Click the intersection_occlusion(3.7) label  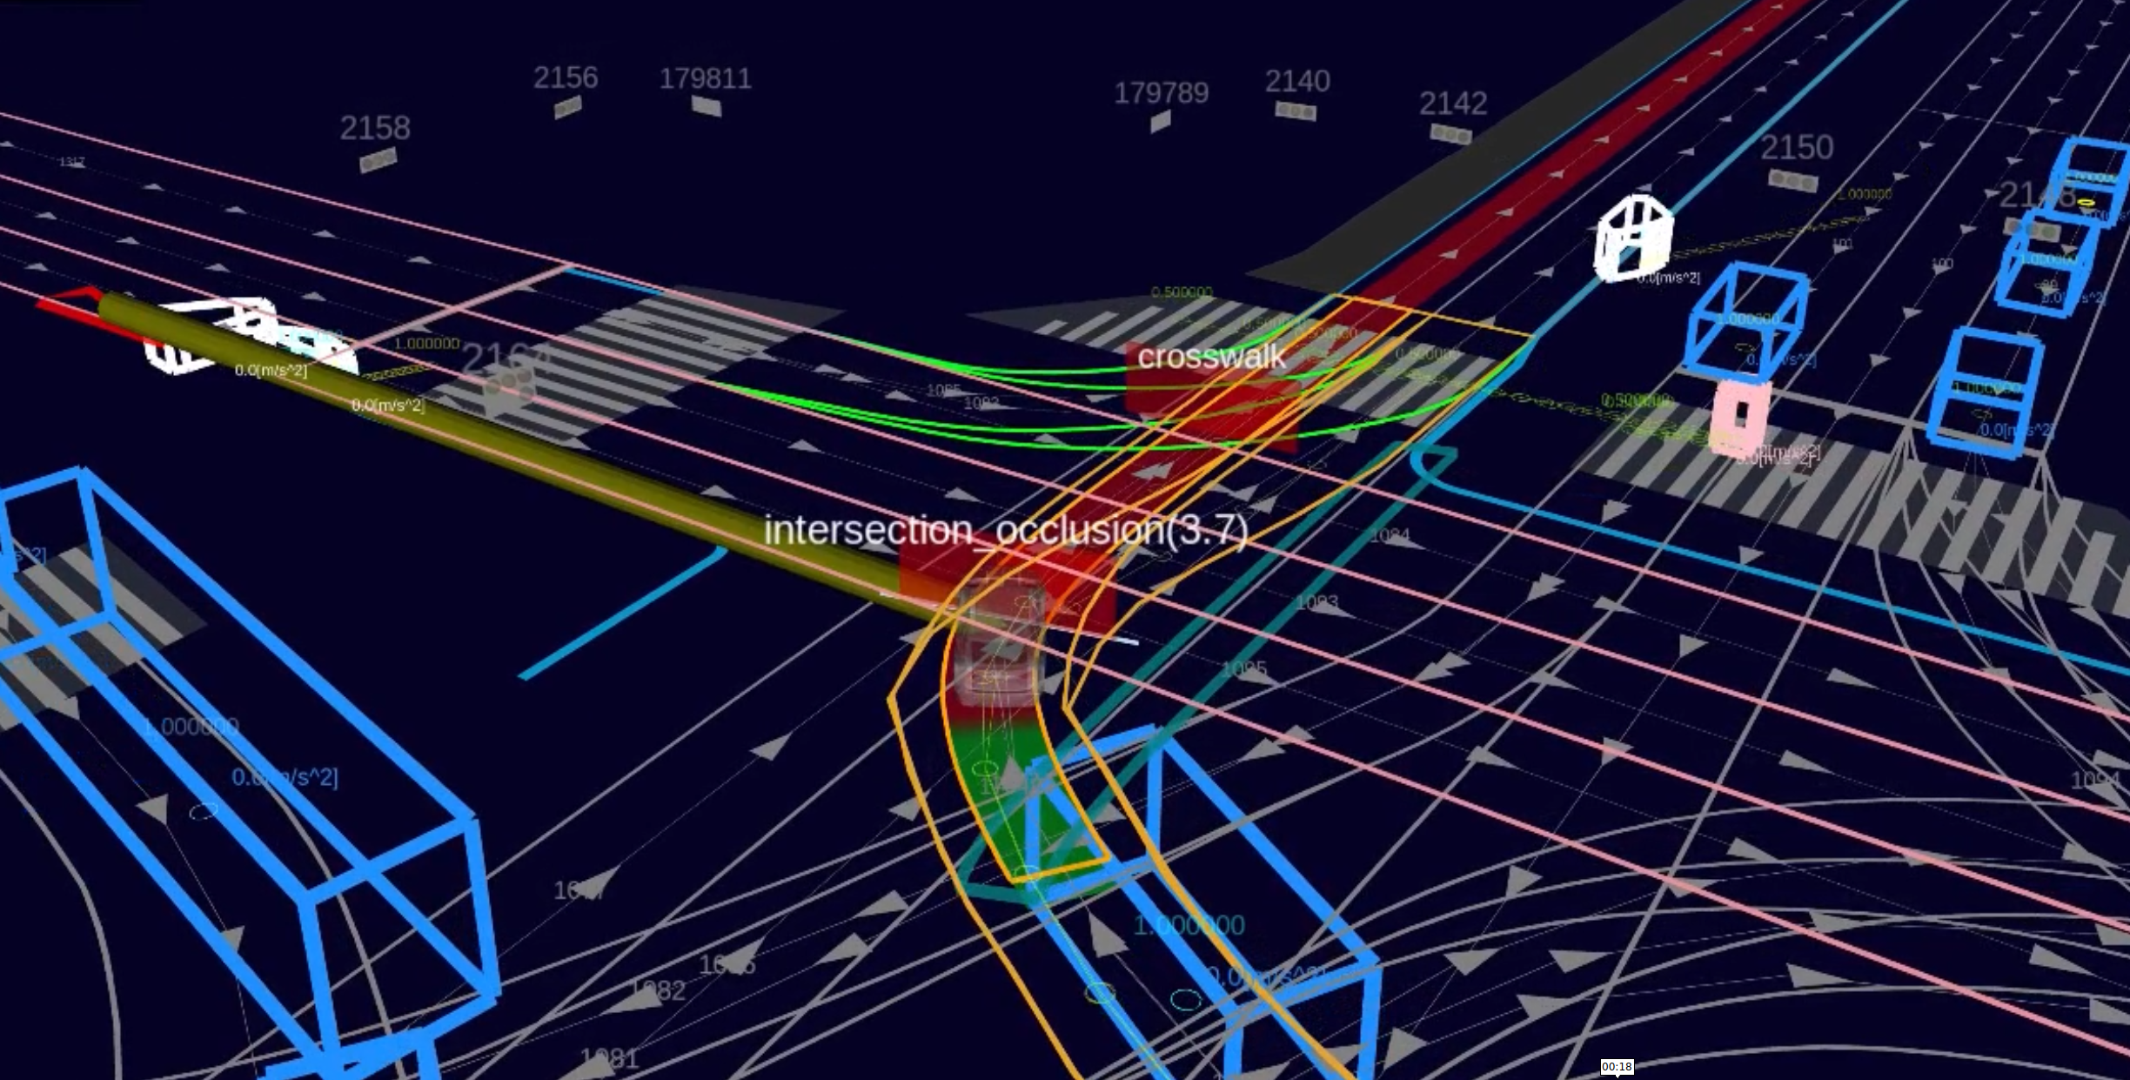(x=1005, y=530)
